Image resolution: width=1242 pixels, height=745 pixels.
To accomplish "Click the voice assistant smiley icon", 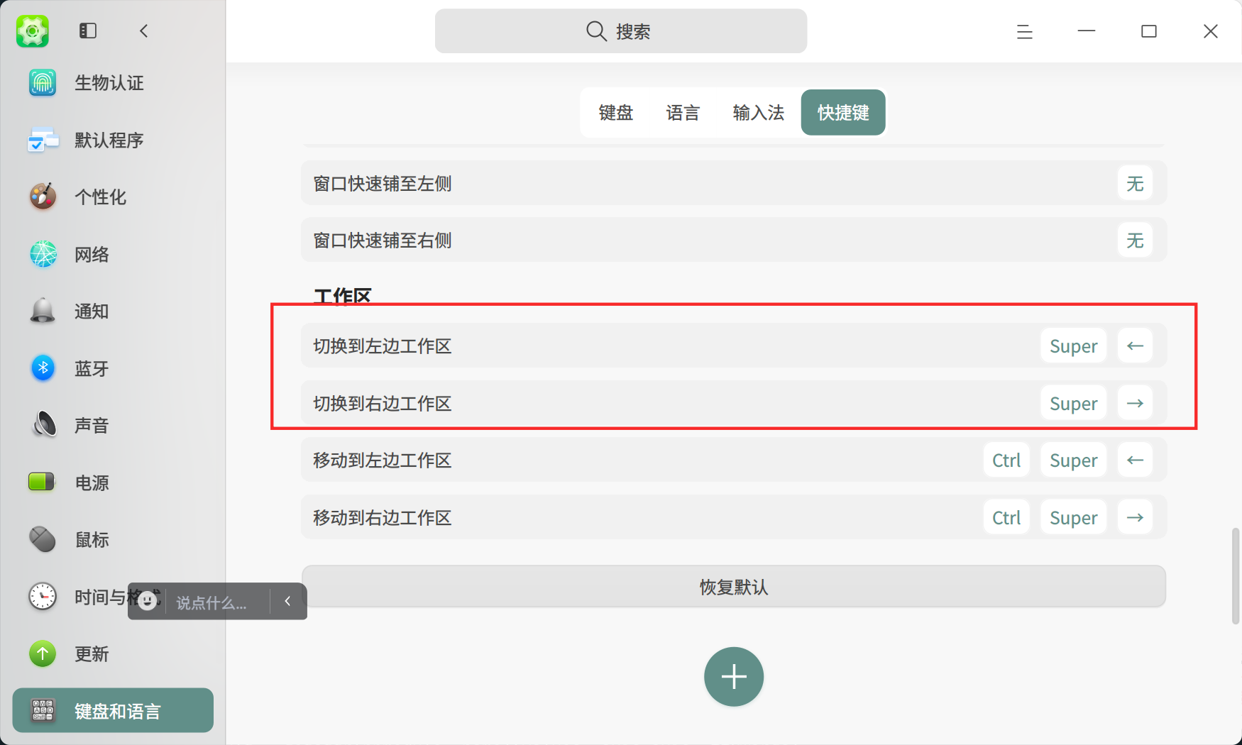I will point(147,602).
